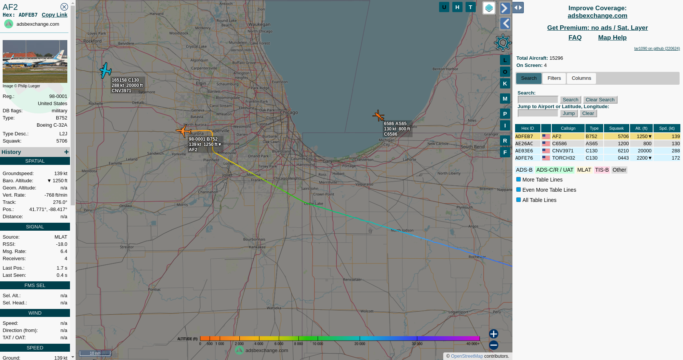
Task: Zoom in with the plus button
Action: click(494, 334)
